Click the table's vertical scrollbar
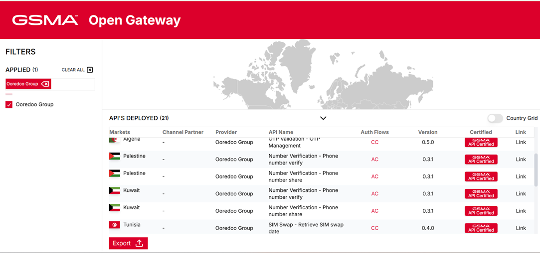The height and width of the screenshot is (253, 540). (x=536, y=169)
